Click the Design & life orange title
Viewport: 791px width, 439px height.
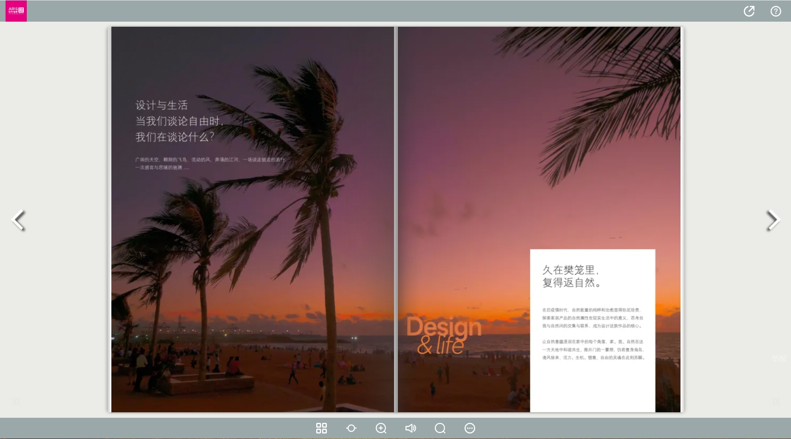click(443, 335)
